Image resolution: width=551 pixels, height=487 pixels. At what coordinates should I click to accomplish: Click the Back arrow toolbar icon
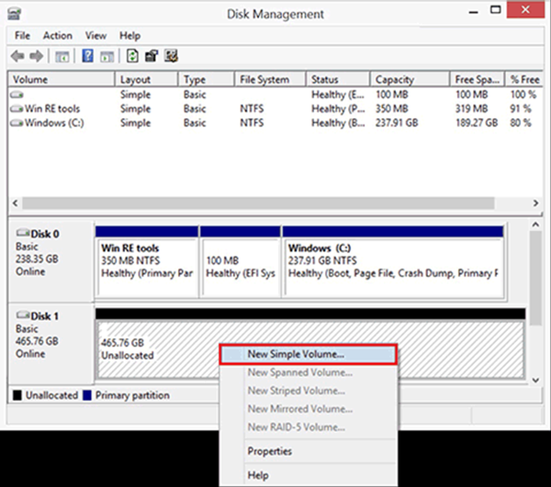pyautogui.click(x=17, y=56)
